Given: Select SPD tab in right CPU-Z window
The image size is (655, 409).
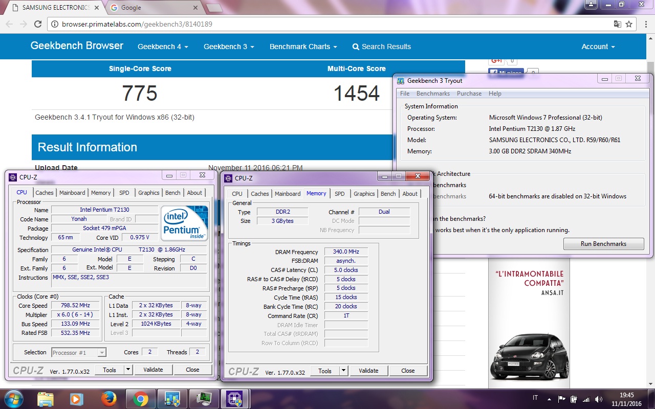Looking at the screenshot, I should click(x=340, y=194).
